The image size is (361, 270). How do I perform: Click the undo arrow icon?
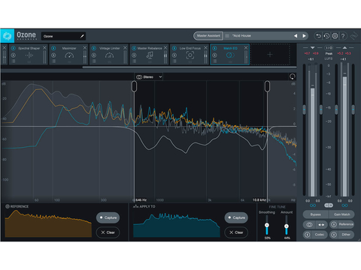pyautogui.click(x=318, y=36)
